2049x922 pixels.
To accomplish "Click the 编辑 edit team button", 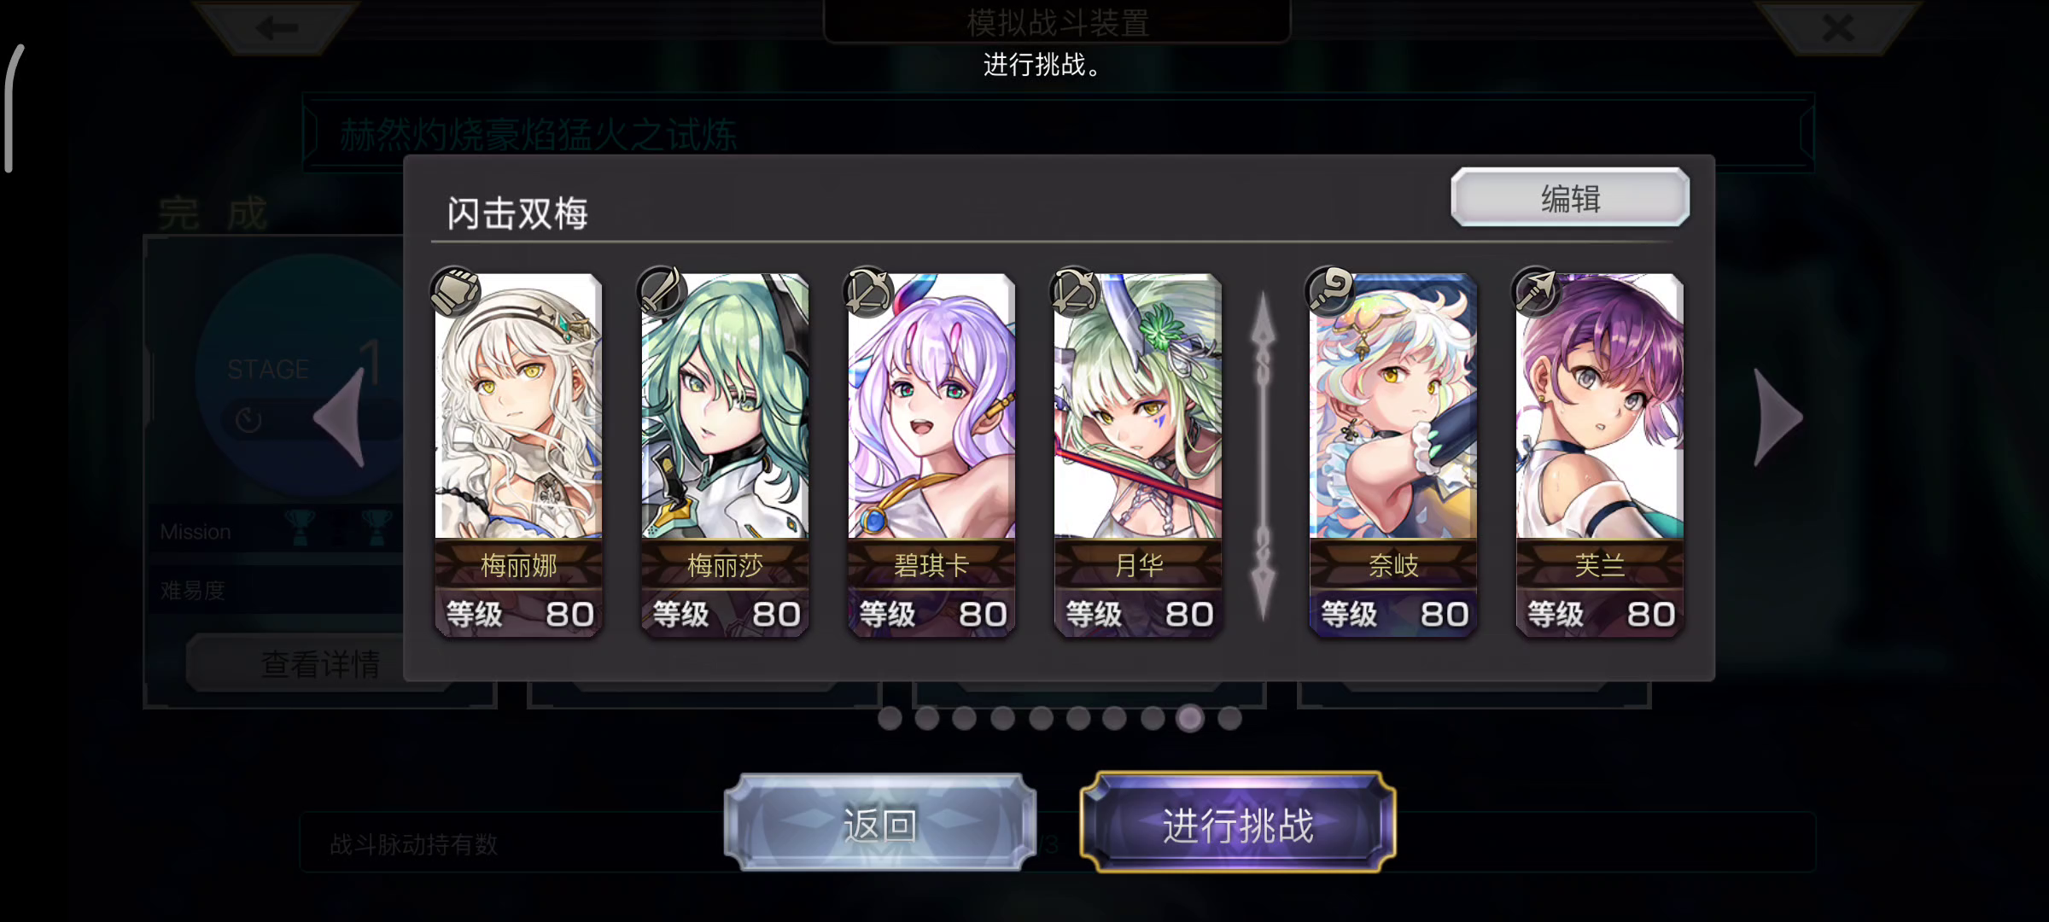I will tap(1570, 198).
